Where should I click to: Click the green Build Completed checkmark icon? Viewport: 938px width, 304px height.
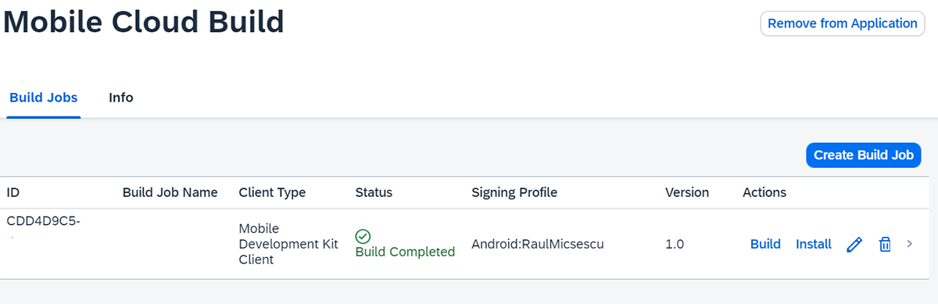pos(363,236)
